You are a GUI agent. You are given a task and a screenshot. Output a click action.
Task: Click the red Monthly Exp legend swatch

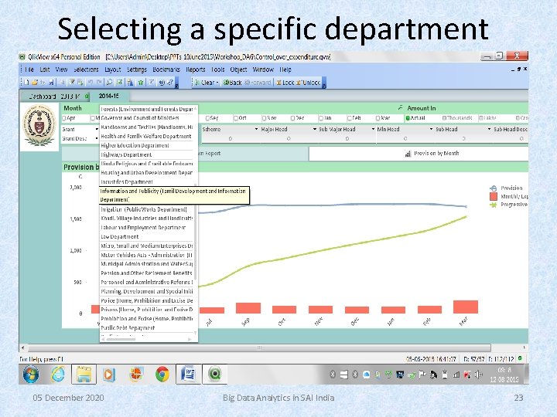493,196
